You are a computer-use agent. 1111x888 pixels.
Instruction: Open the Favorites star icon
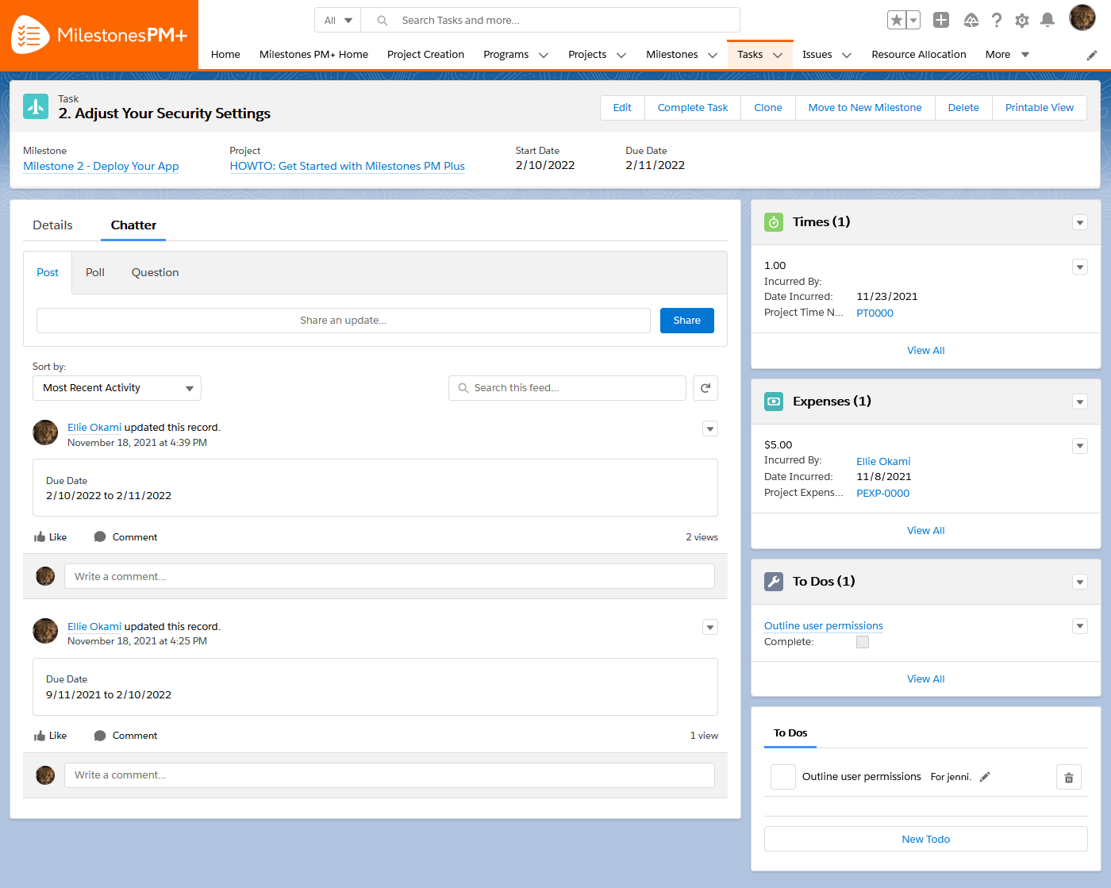896,20
